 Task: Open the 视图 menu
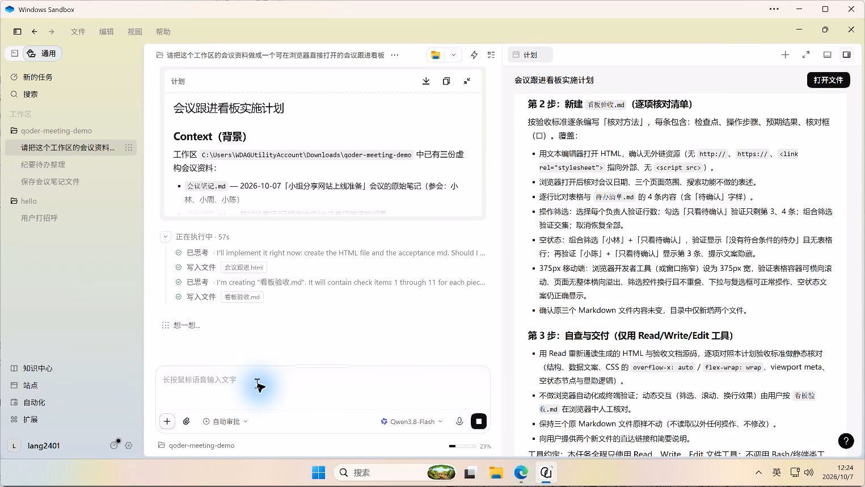[x=135, y=32]
